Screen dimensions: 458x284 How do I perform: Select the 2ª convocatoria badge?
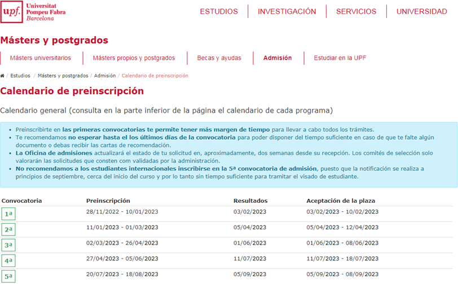[x=8, y=230]
